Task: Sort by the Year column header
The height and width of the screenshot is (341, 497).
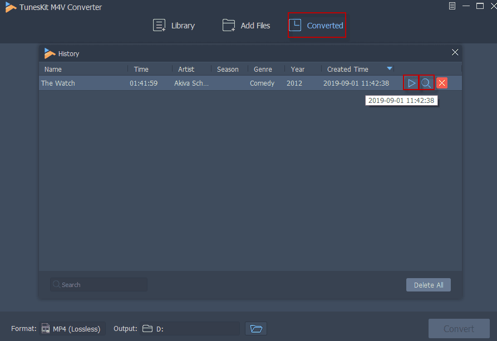Action: point(297,70)
